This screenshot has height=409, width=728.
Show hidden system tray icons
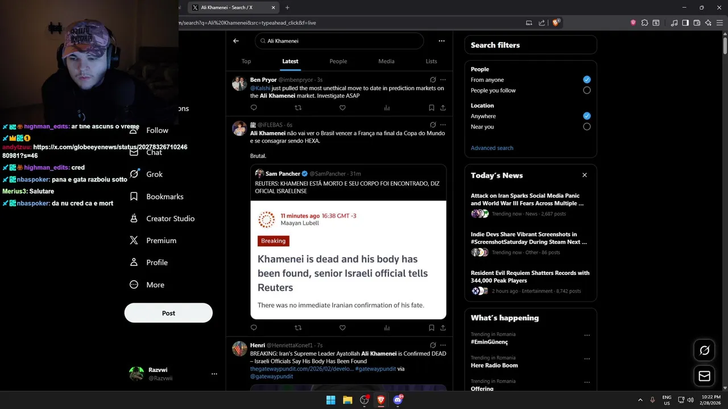[640, 400]
